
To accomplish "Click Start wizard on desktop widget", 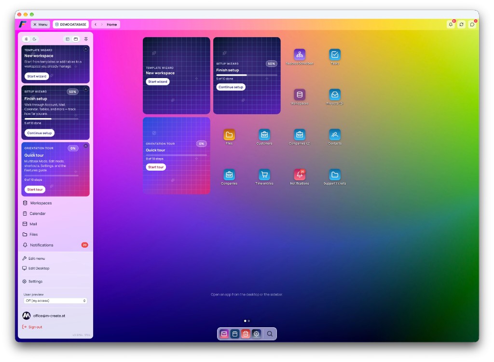I will [x=158, y=81].
